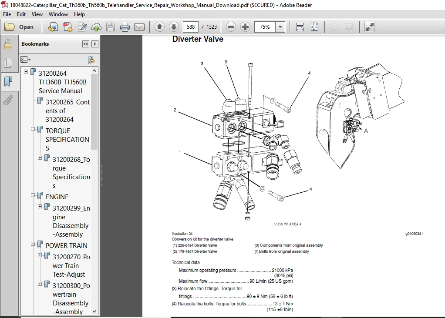Viewport: 445px width, 318px height.
Task: Open the Edit menu
Action: click(x=21, y=14)
